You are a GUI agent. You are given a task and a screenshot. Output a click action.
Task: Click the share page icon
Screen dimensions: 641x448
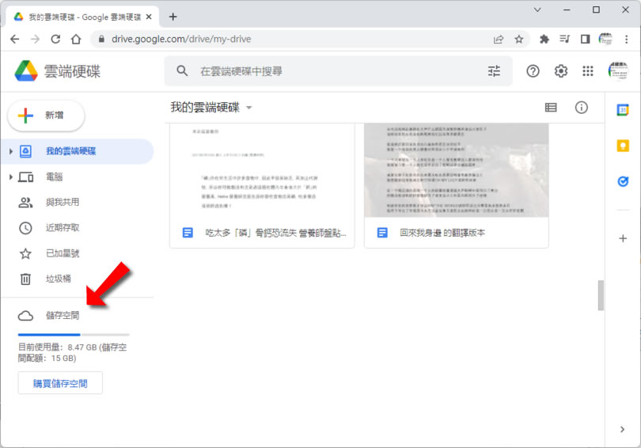[x=499, y=40]
